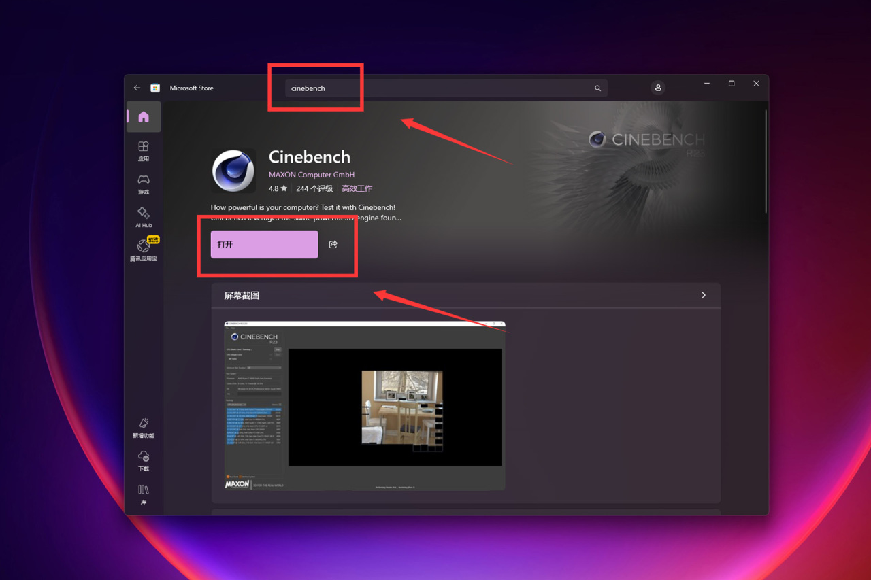Click the 'How powerful is your computer?' description

[306, 212]
